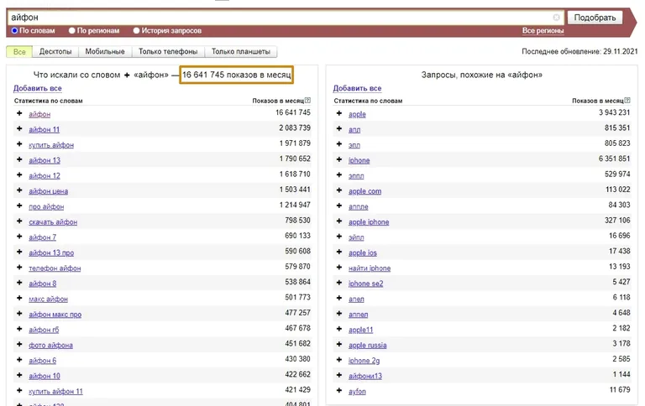Image resolution: width=645 pixels, height=406 pixels.
Task: Add «айфон 8» via plus icon
Action: point(19,283)
